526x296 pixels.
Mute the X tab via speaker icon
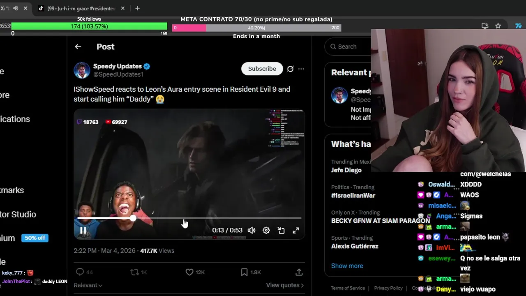click(16, 8)
